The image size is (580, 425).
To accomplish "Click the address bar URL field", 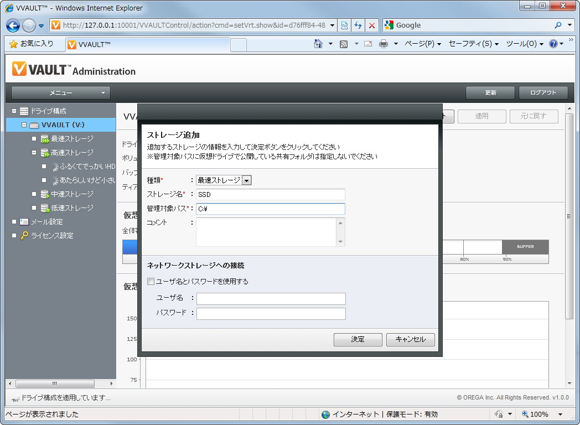I will coord(194,25).
